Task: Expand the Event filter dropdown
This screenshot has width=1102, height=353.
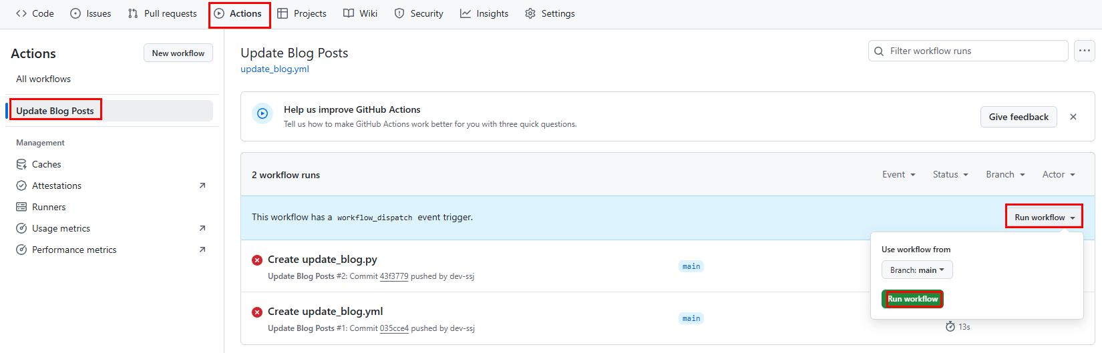Action: coord(898,174)
